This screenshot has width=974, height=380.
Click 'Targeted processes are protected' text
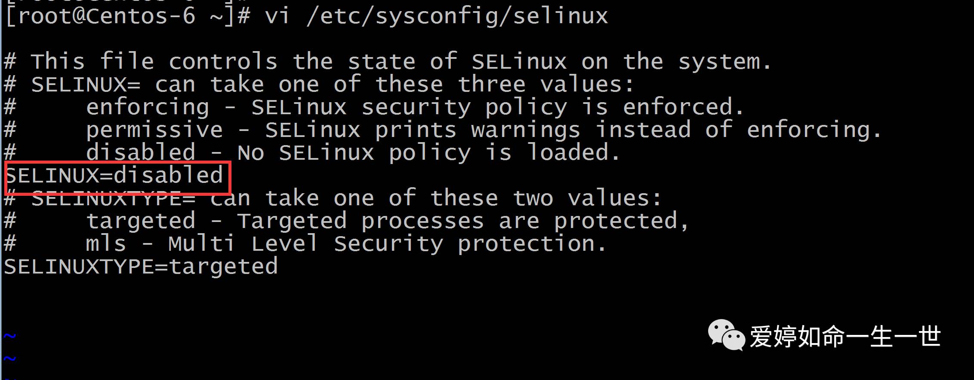(463, 221)
